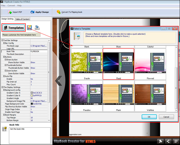This screenshot has width=180, height=145.
Task: Click Thumbnails Button Visible Show value
Action: coord(33,68)
